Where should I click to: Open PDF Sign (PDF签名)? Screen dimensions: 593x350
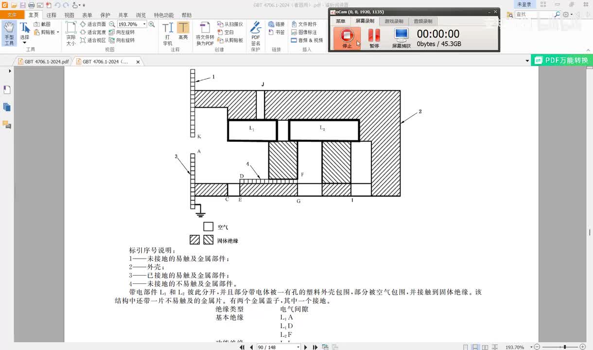tap(256, 34)
